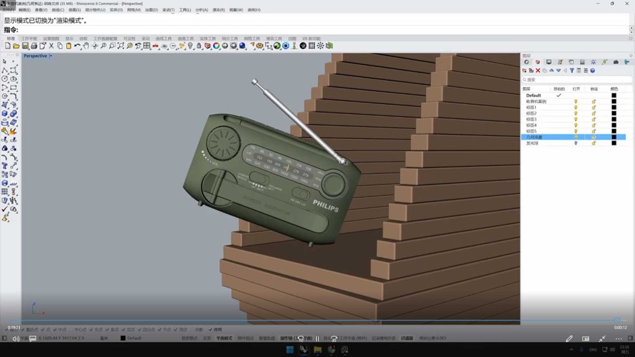
Task: Select the Pan hand tool
Action: click(86, 46)
